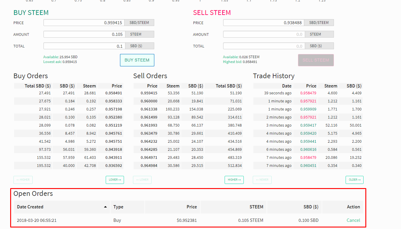This screenshot has height=229, width=401.
Task: Select sell order at price 0.961338
Action: tap(188, 109)
